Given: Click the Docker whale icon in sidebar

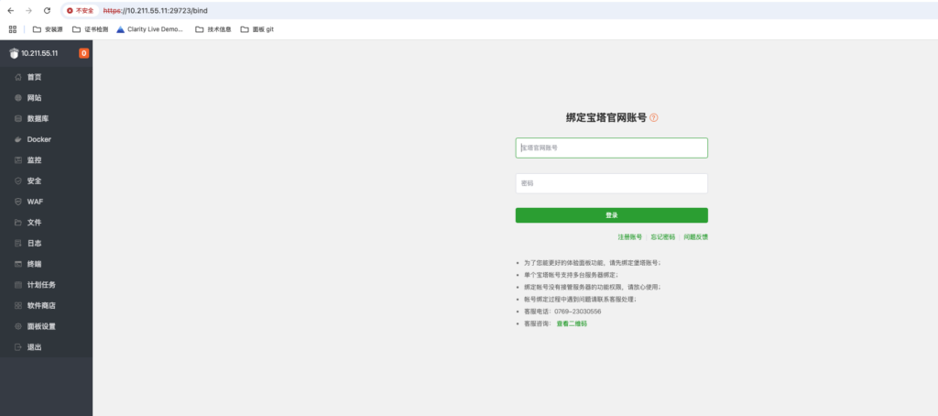Looking at the screenshot, I should (17, 139).
